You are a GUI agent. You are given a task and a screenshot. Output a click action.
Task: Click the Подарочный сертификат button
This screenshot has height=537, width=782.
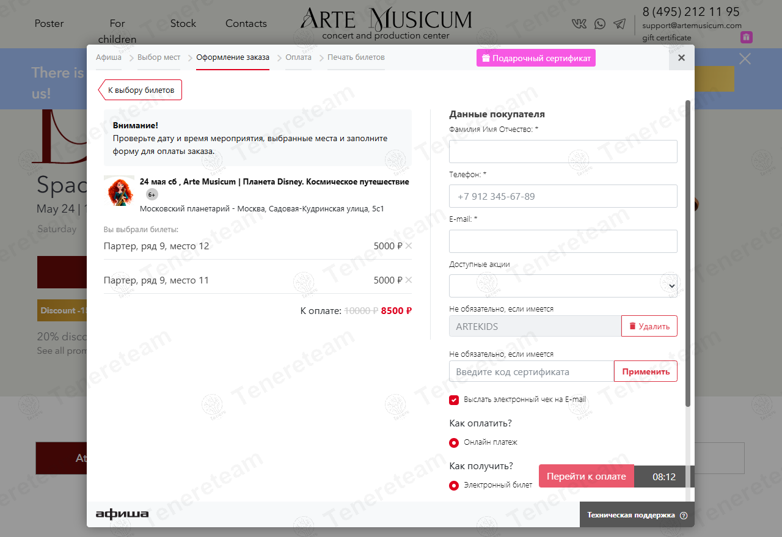tap(536, 58)
